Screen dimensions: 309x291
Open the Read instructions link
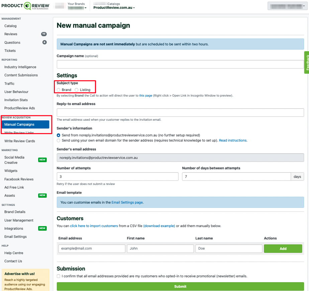233,140
